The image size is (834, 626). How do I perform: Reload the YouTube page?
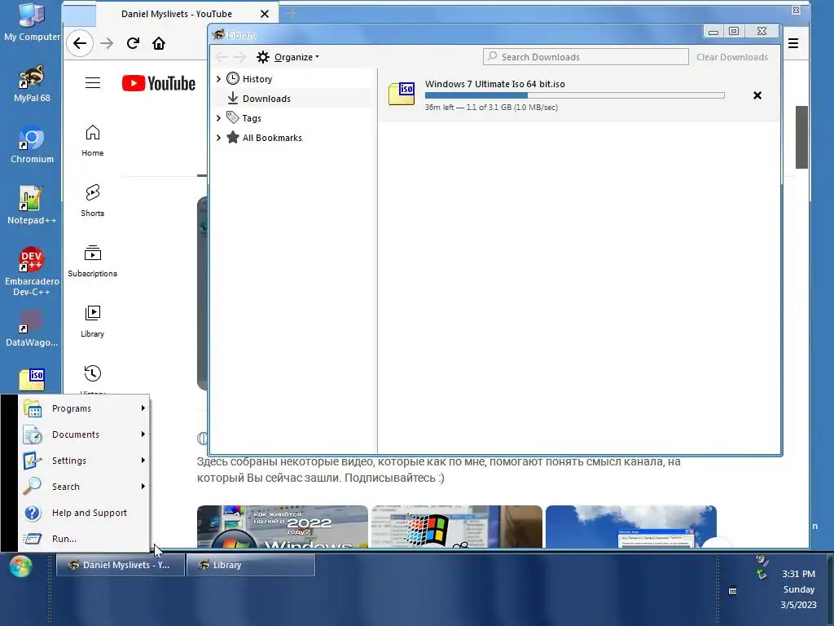click(x=133, y=44)
